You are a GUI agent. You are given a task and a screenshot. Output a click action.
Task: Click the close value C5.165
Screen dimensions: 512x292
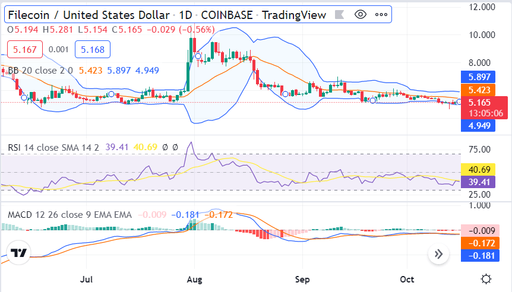(127, 30)
